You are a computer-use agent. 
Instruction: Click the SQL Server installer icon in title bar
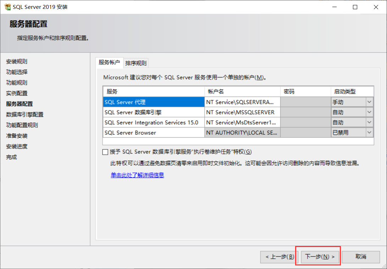tap(8, 6)
